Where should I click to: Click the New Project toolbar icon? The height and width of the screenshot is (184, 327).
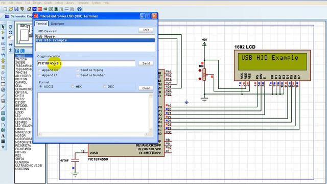pyautogui.click(x=6, y=9)
